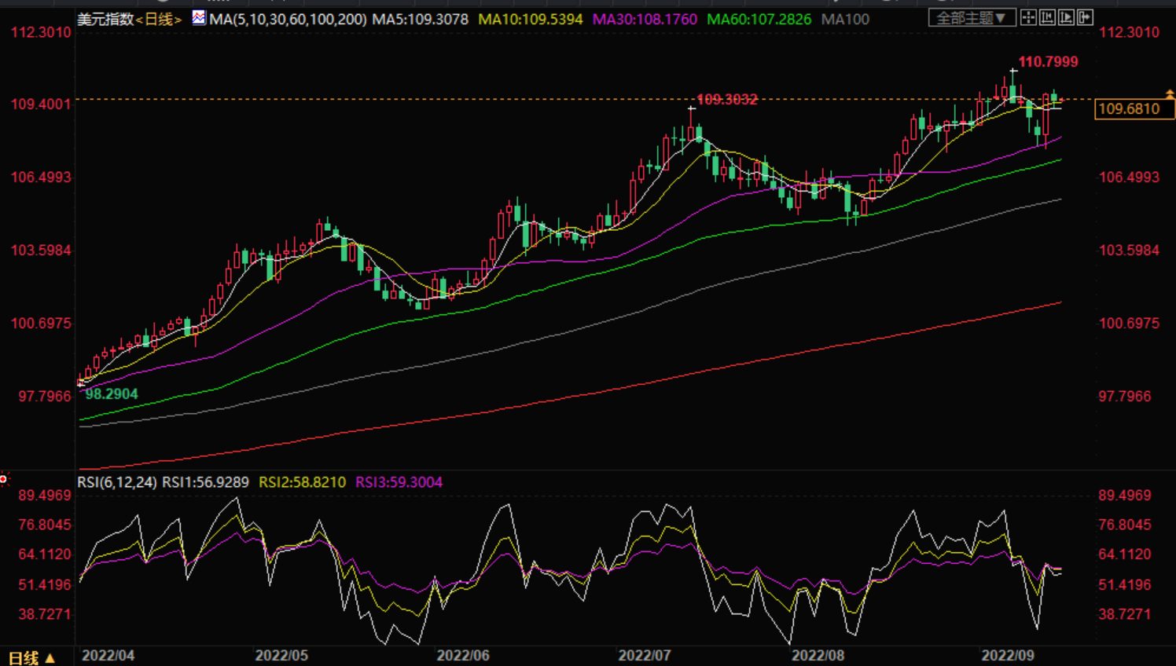Click the 2022/07 date on the time axis
This screenshot has width=1176, height=666.
click(644, 656)
